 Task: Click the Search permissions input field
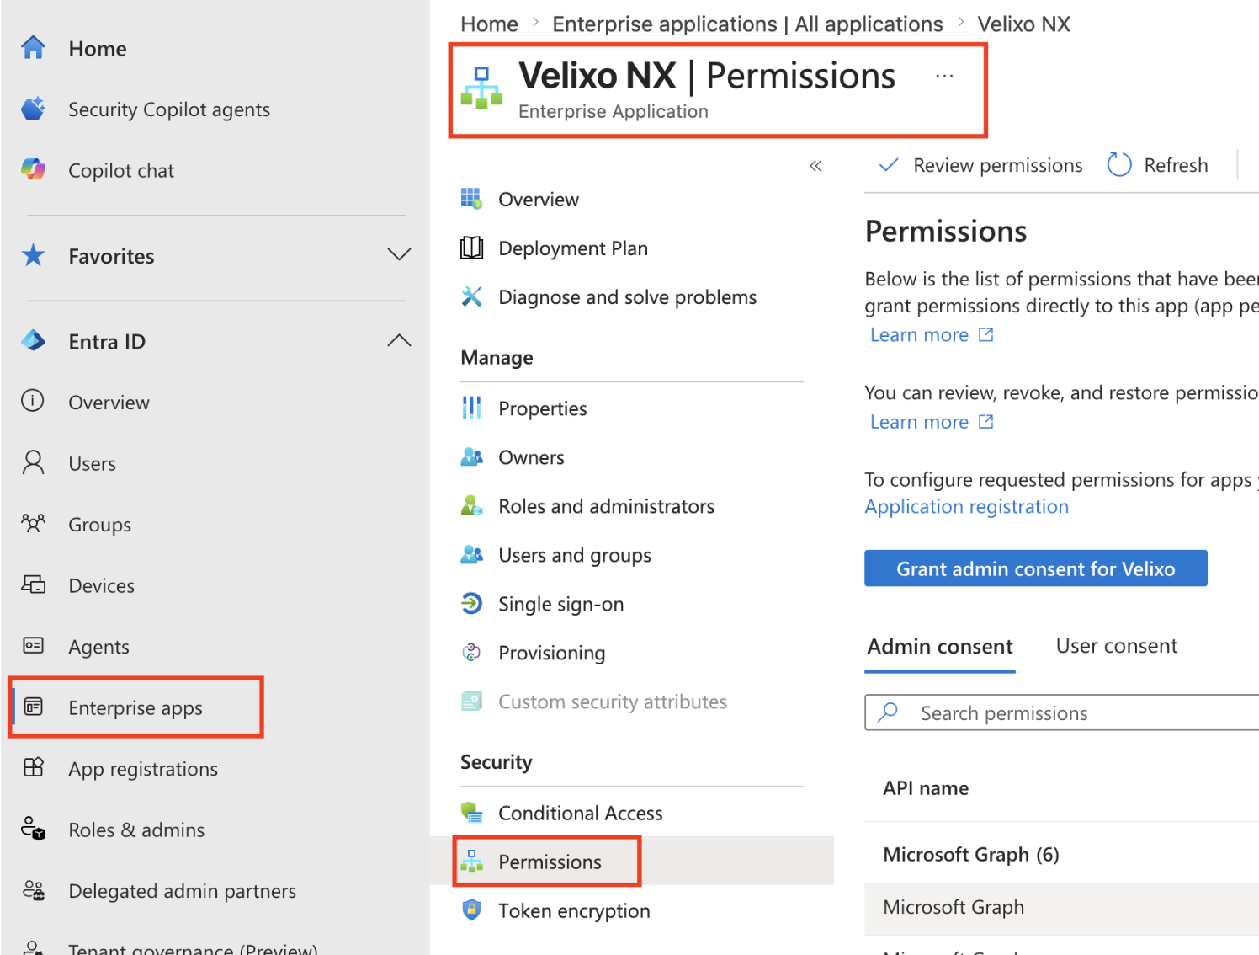(x=1062, y=712)
